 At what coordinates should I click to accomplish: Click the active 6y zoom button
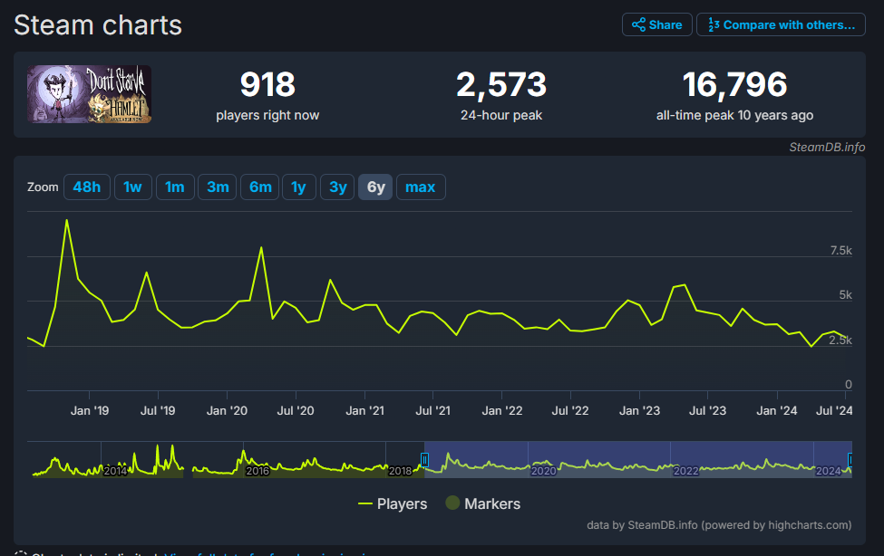pos(375,187)
